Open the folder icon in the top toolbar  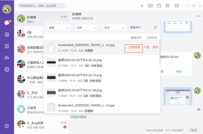tap(159, 6)
